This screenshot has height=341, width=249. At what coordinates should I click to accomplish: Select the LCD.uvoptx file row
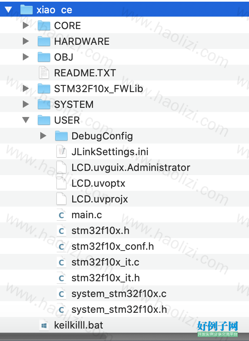click(x=124, y=183)
